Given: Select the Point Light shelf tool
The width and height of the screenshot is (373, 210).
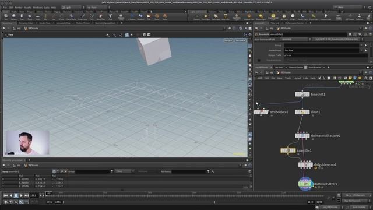Looking at the screenshot, I should (x=206, y=17).
